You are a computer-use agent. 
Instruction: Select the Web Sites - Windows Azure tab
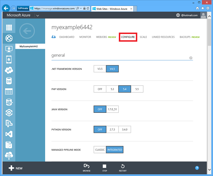click(112, 9)
